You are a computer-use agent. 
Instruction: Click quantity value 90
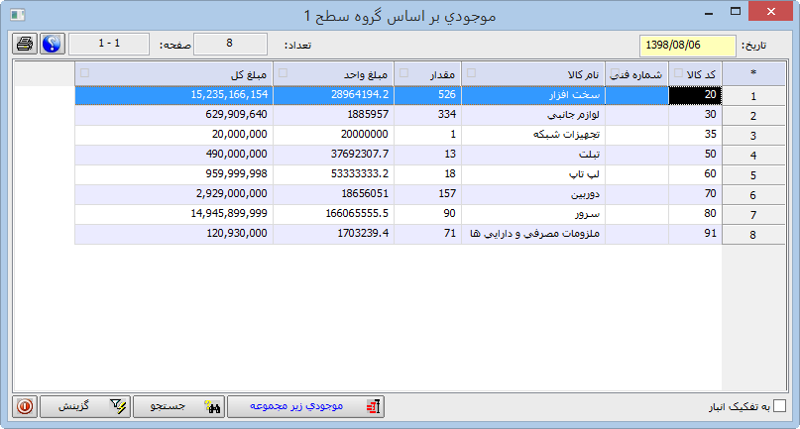click(449, 214)
